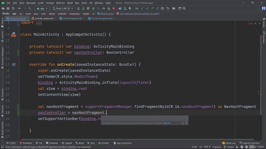Click the Save All disk icon
This screenshot has height=149, width=266.
tap(8, 8)
